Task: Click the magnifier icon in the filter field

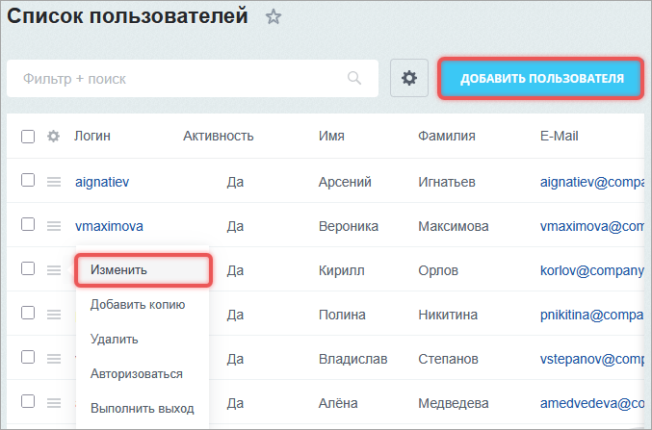Action: 354,78
